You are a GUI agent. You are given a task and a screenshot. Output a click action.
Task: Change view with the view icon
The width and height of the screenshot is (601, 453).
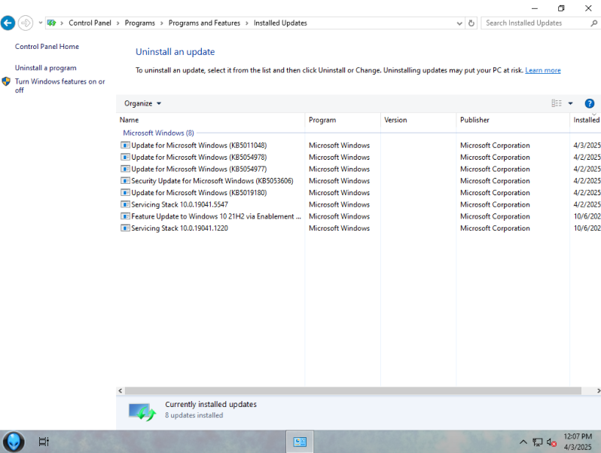pos(557,103)
